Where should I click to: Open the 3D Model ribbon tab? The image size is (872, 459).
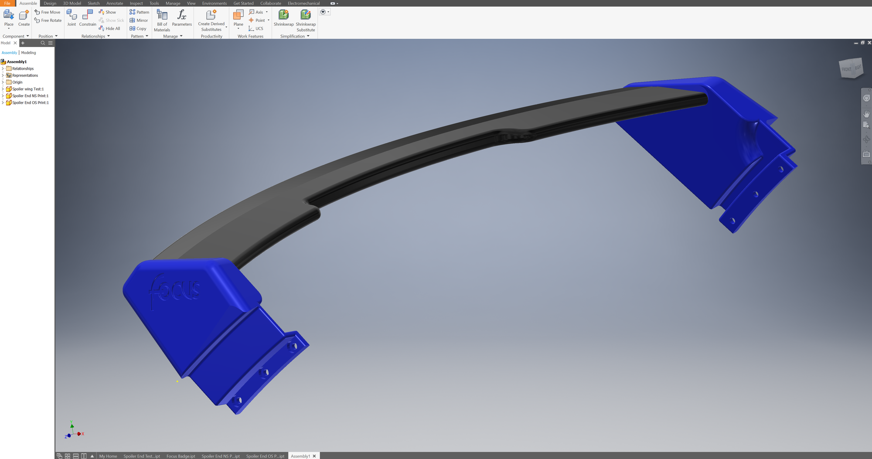tap(72, 3)
